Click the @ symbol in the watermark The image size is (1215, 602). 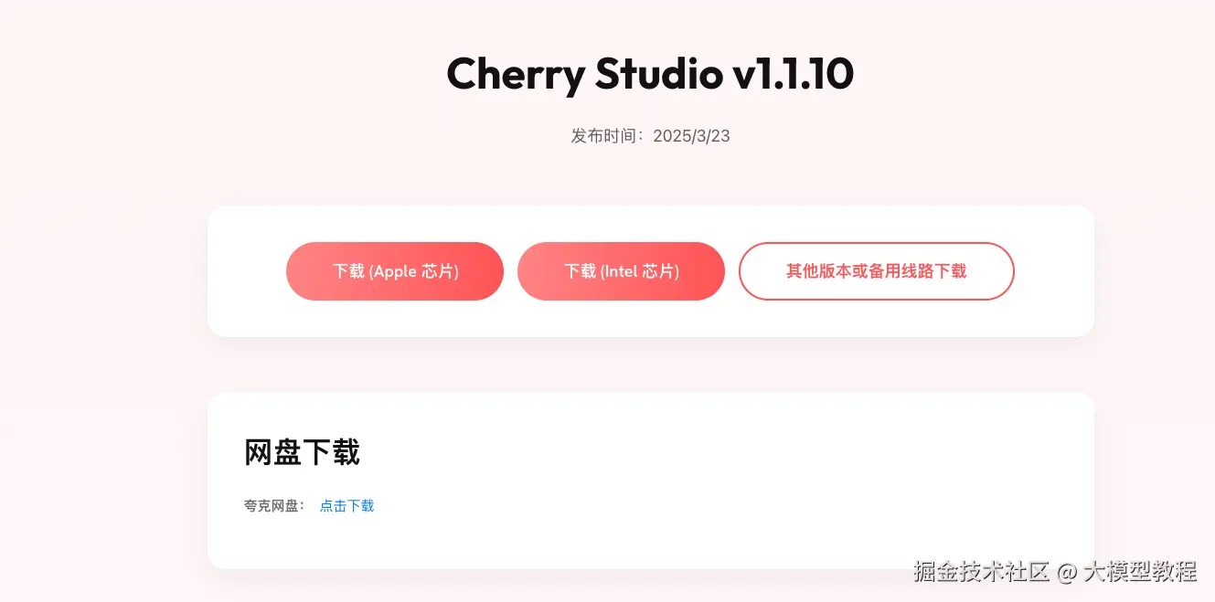pos(1066,573)
